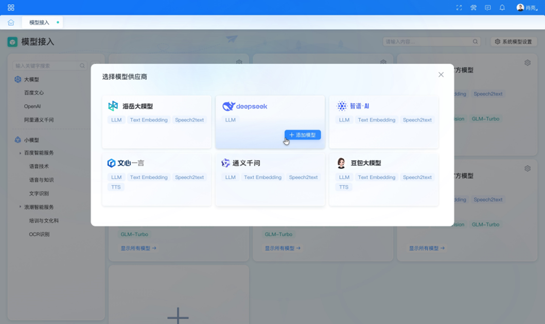545x324 pixels.
Task: Click the 海岳大模型 logo icon
Action: point(113,106)
